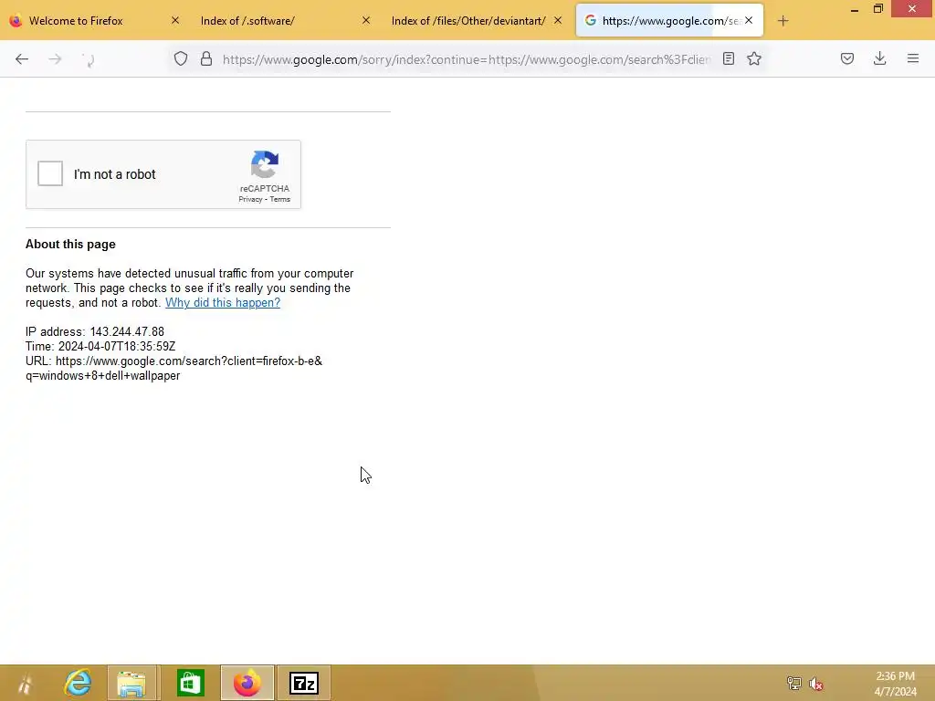This screenshot has height=701, width=935.
Task: Close the active Google tab
Action: pos(749,20)
